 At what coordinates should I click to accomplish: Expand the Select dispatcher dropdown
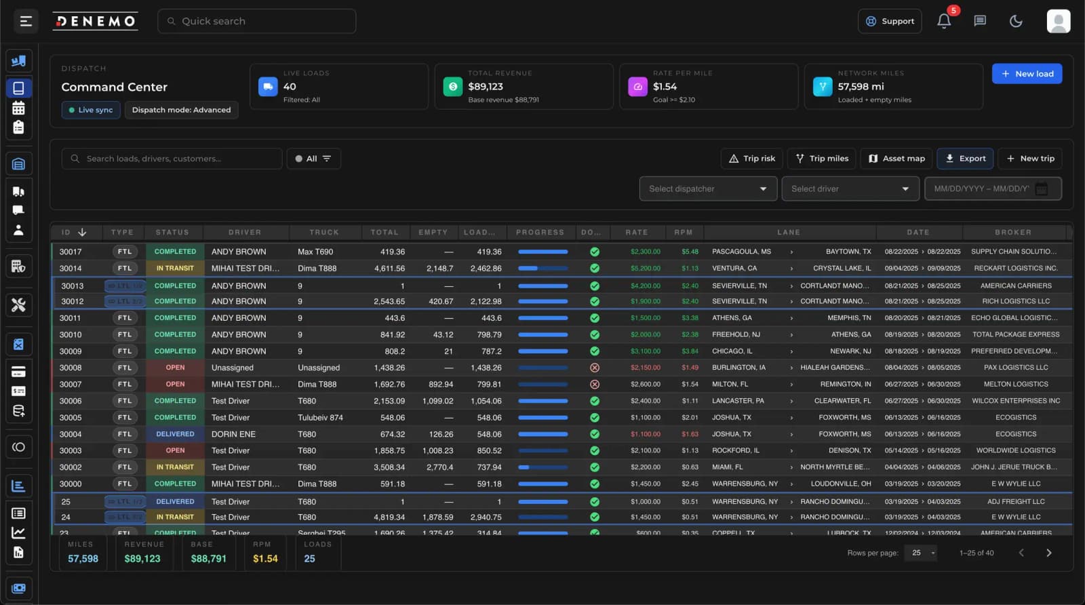707,189
